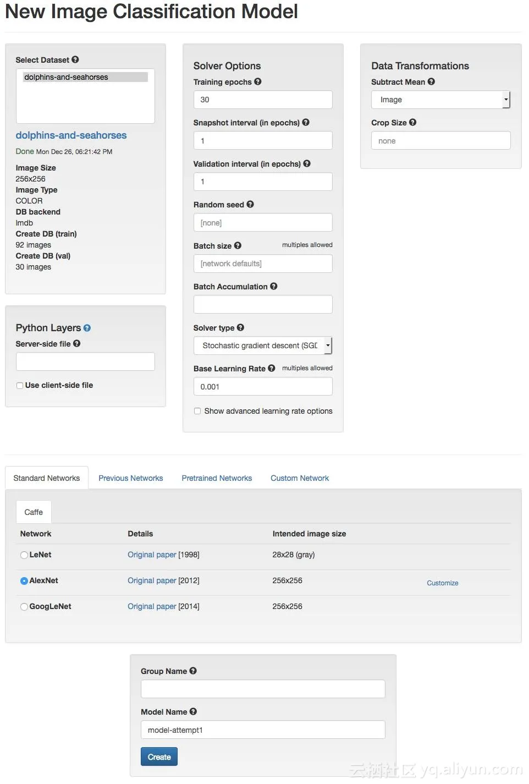Click the Customize link for AlexNet

point(442,583)
